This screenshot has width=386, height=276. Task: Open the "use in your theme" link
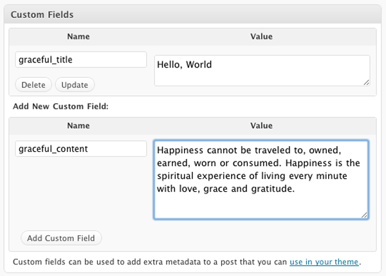324,262
